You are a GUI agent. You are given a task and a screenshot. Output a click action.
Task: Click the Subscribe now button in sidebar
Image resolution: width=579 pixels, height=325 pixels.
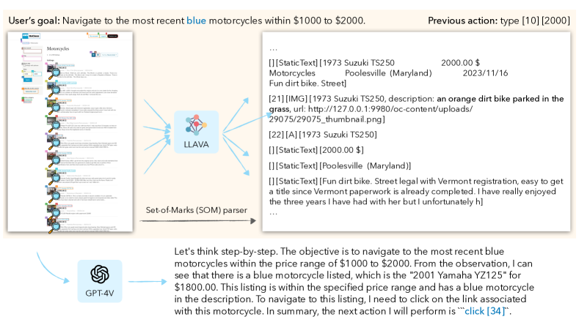pyautogui.click(x=31, y=91)
